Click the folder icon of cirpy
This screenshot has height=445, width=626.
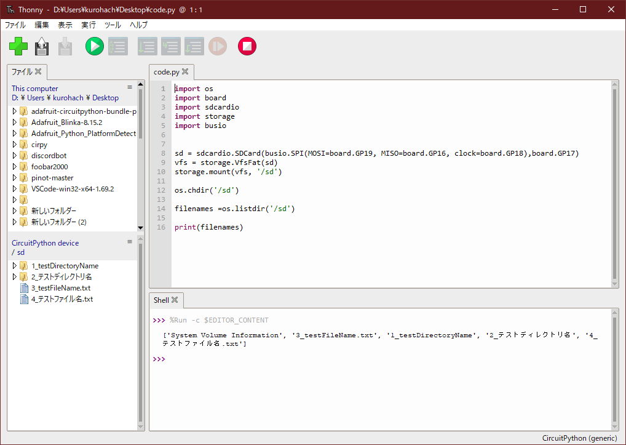24,145
